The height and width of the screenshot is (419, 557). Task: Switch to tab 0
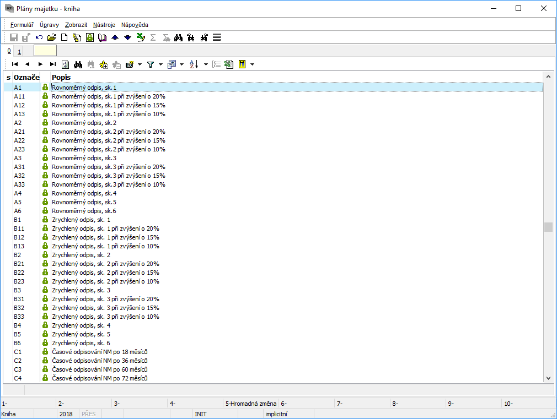(x=9, y=51)
